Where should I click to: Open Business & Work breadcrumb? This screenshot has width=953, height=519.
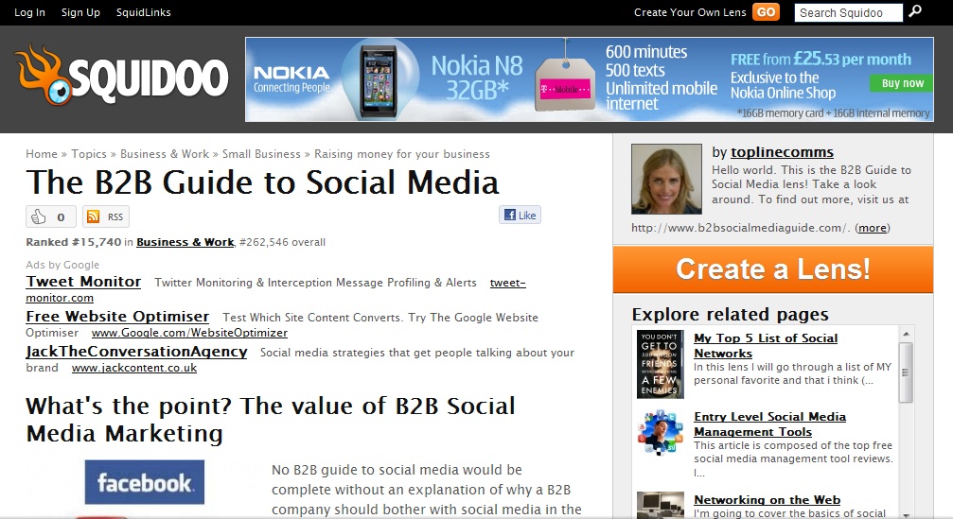(x=165, y=154)
